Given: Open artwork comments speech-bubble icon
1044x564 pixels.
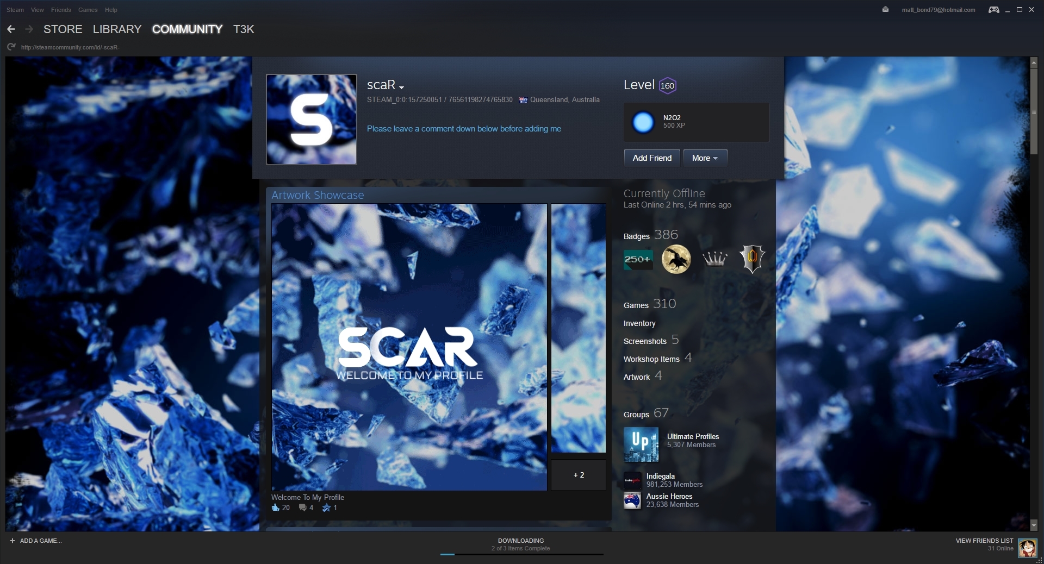Looking at the screenshot, I should (302, 507).
